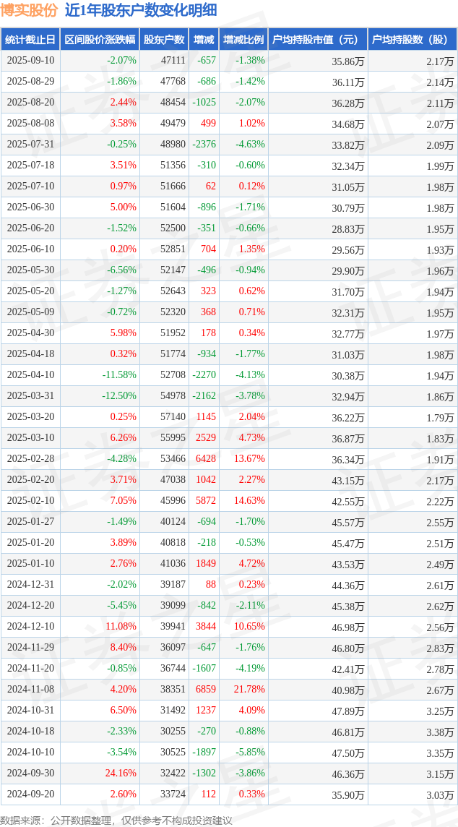Click the 增减 column header
Viewport: 458px width, 827px height.
coord(204,40)
